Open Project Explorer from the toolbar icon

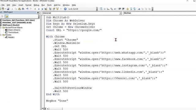(x=50, y=9)
